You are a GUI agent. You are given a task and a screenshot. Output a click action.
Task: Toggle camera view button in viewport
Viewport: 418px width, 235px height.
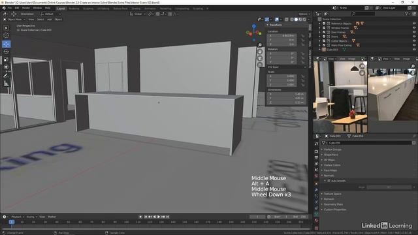point(260,58)
